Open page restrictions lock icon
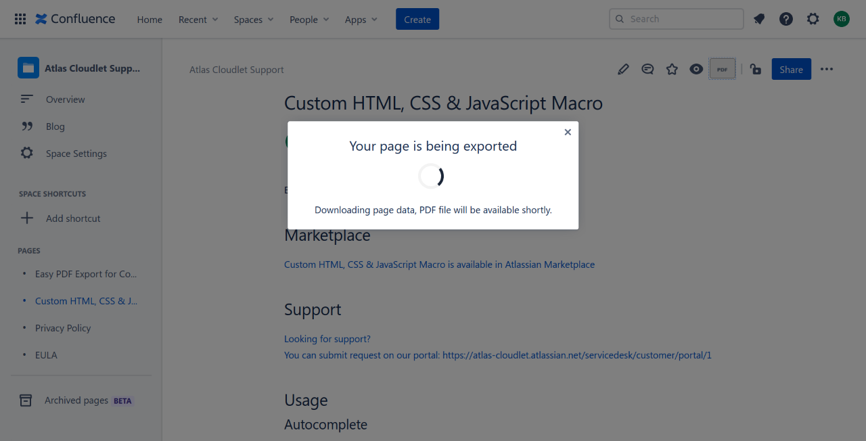 [756, 69]
